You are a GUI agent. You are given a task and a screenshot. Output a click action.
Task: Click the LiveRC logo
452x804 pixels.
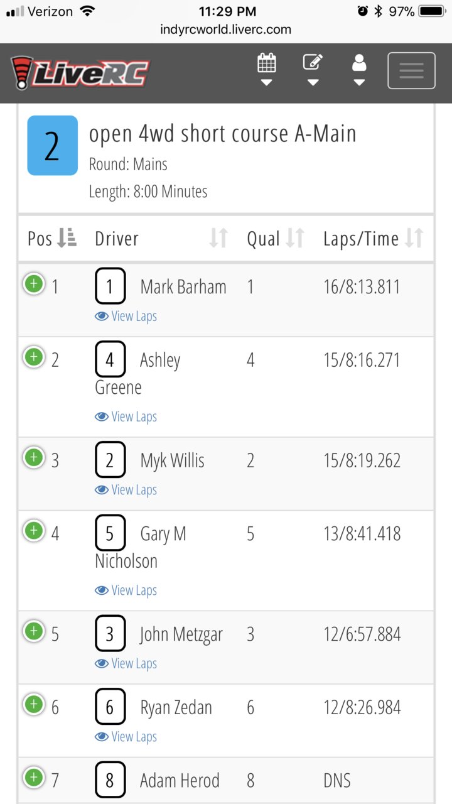coord(80,72)
